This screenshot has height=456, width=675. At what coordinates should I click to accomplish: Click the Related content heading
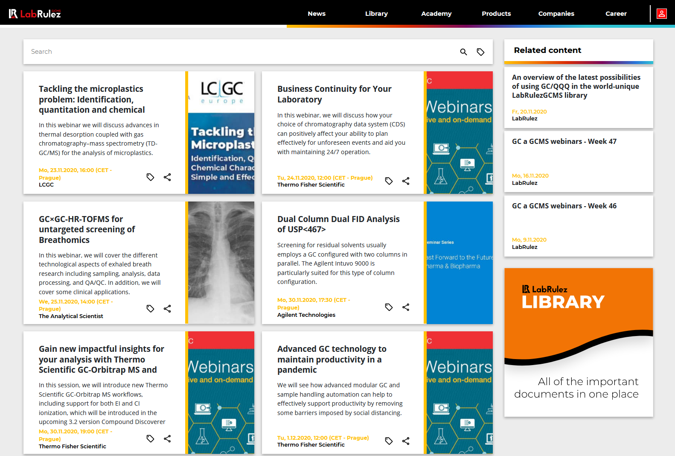point(547,50)
